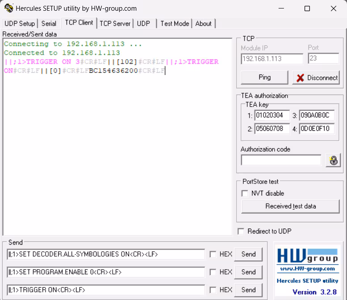Open the www.HW-group.com link

pos(307,269)
